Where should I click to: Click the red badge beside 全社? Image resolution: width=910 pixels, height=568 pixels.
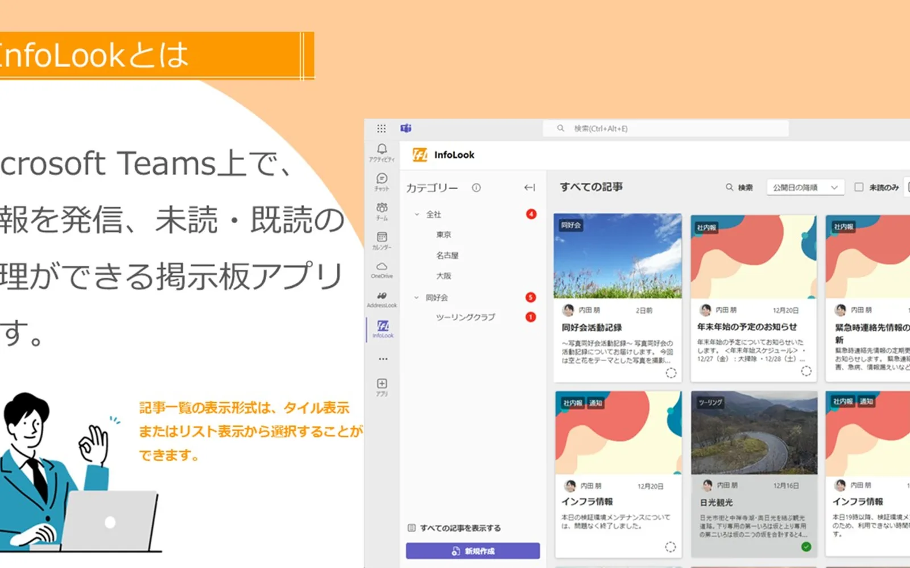point(531,214)
